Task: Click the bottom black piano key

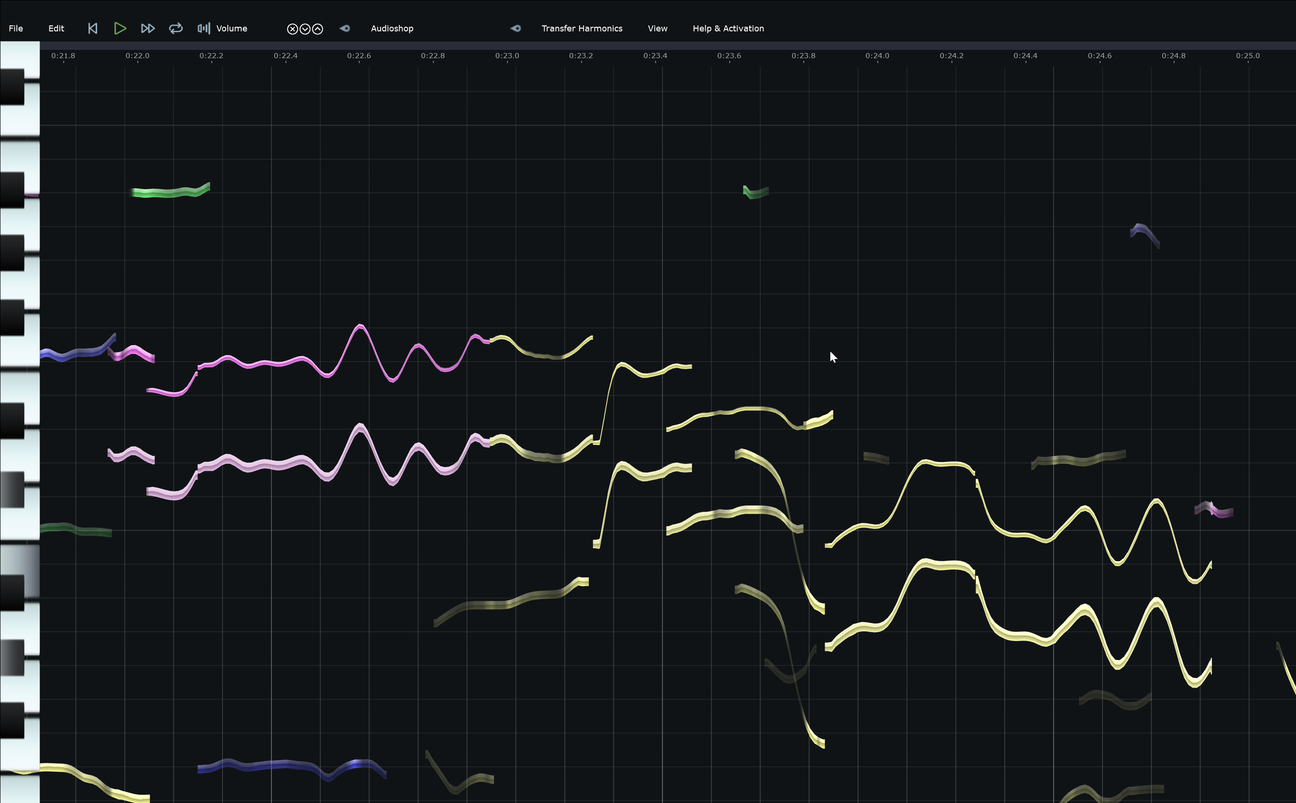Action: 12,721
